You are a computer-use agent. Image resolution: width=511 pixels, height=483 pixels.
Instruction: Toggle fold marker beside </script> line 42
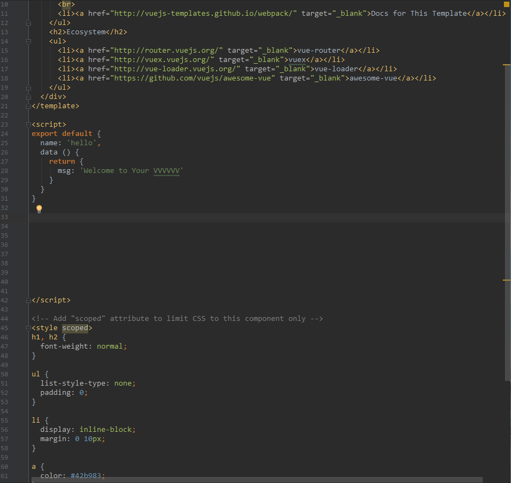28,300
